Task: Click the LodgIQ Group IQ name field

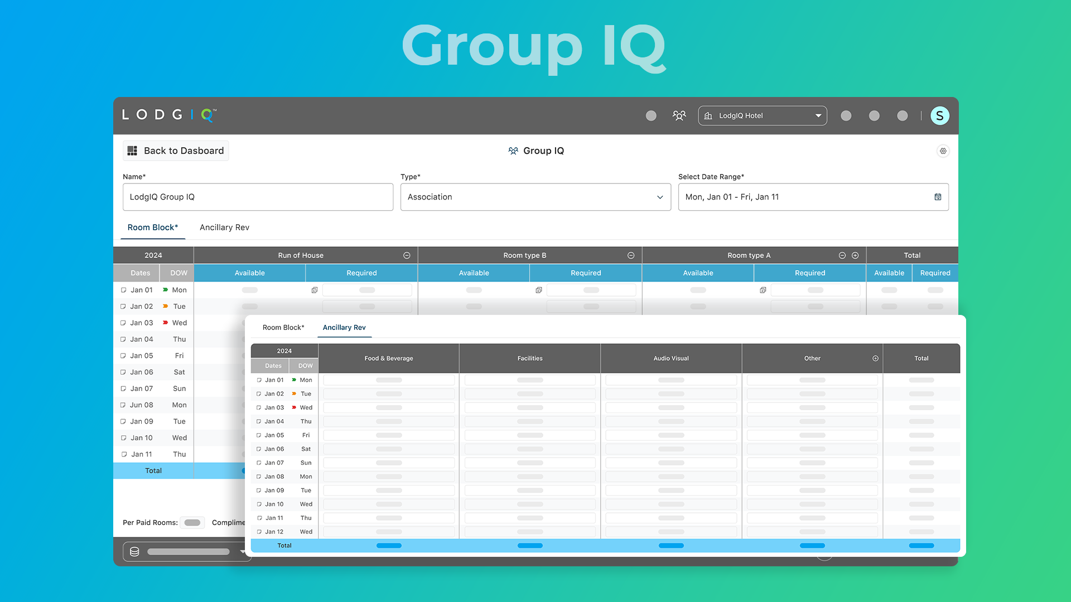Action: [x=258, y=197]
